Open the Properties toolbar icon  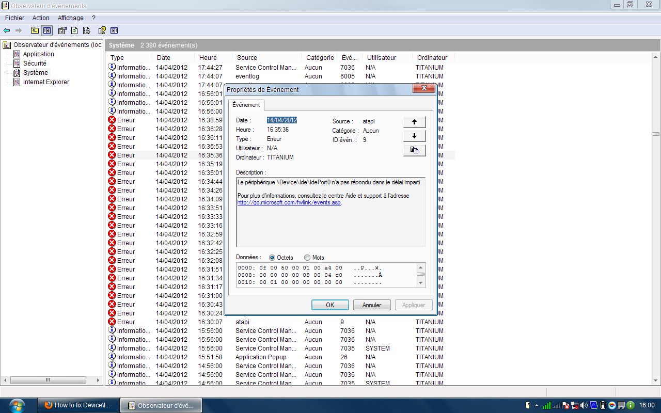click(x=62, y=30)
